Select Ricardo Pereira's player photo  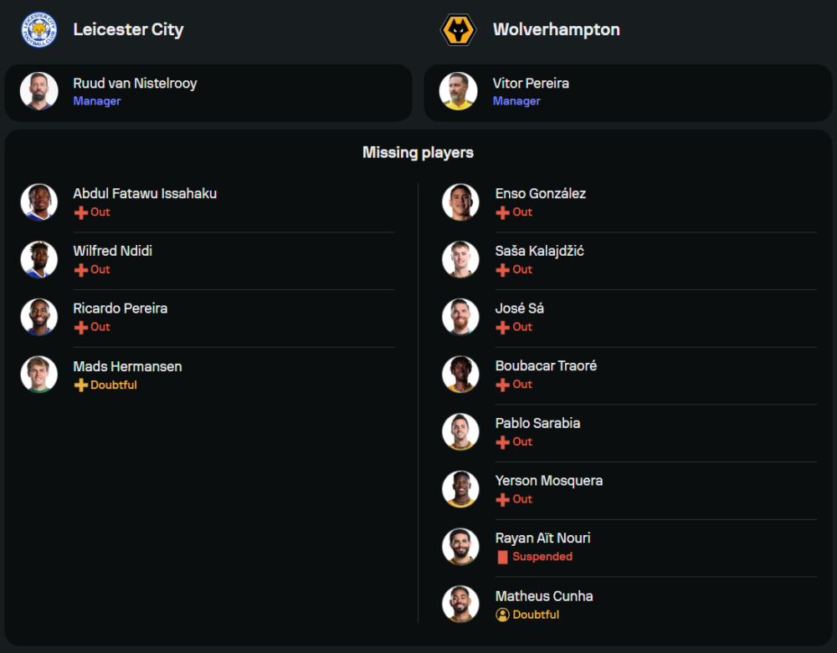pyautogui.click(x=39, y=317)
